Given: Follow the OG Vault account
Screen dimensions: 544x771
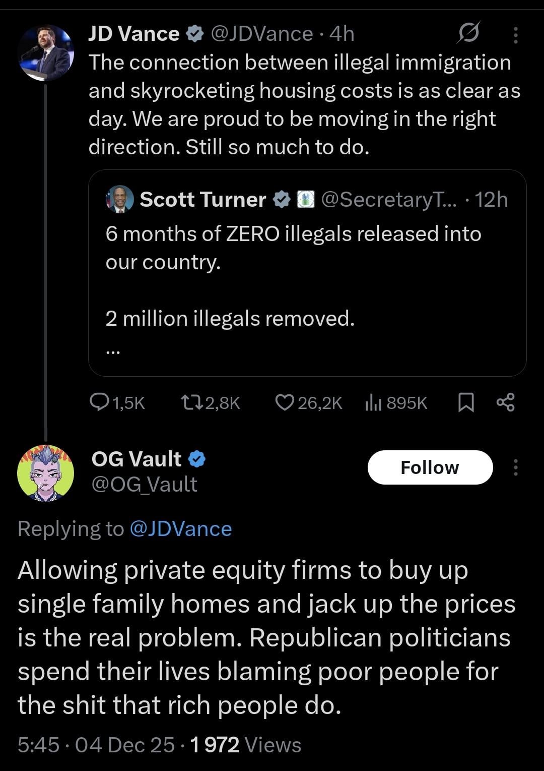Looking at the screenshot, I should 430,467.
